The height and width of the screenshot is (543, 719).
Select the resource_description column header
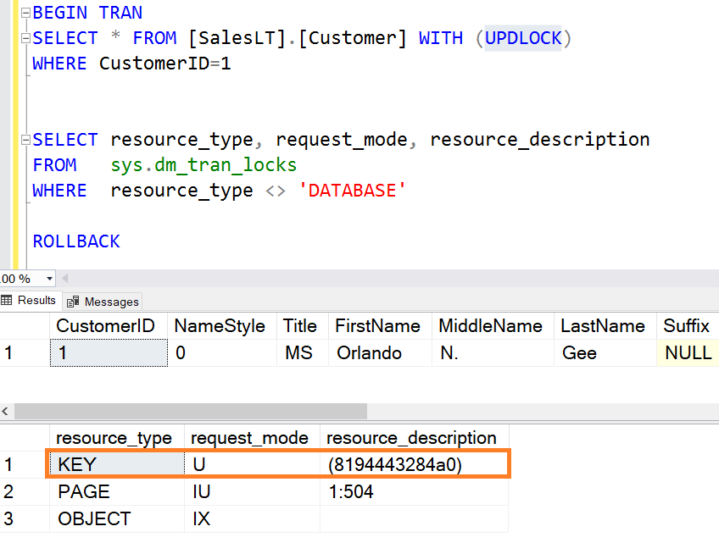[x=414, y=438]
